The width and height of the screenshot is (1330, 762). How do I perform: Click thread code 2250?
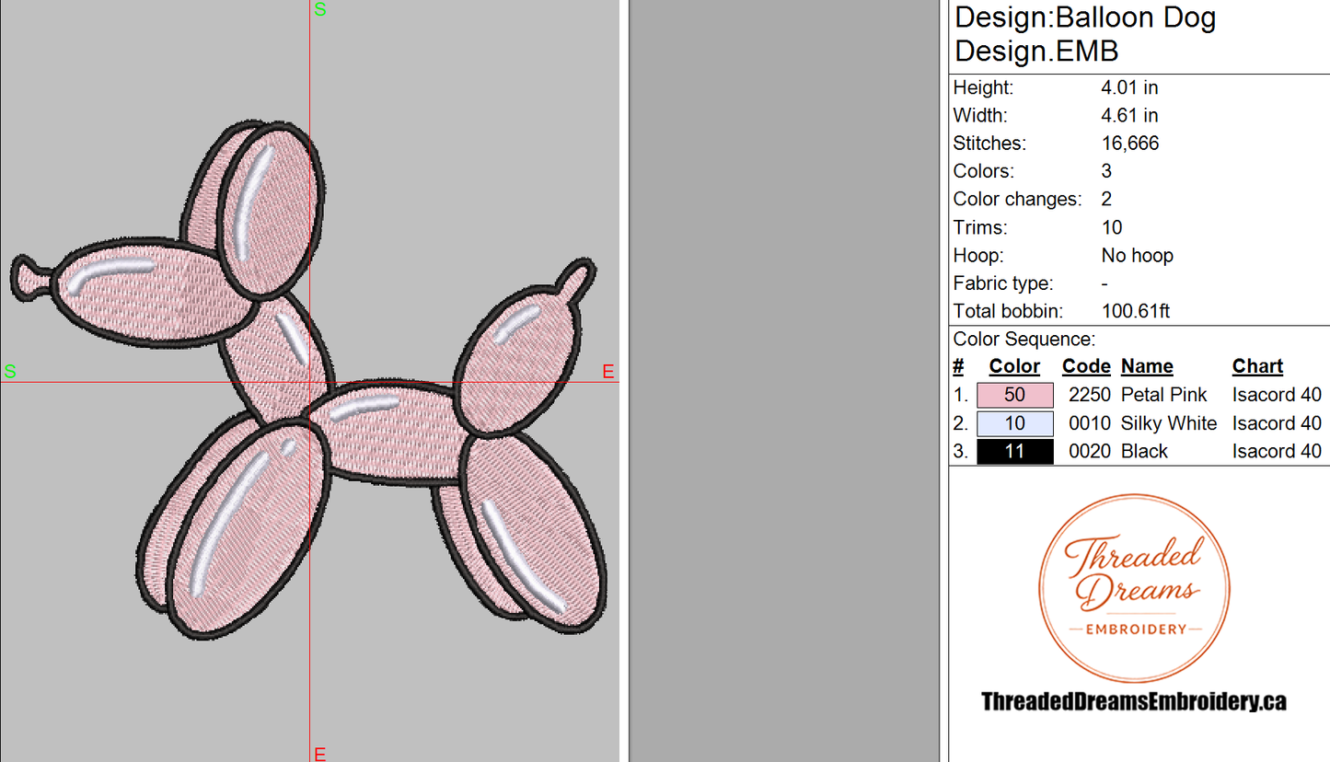pyautogui.click(x=1092, y=395)
